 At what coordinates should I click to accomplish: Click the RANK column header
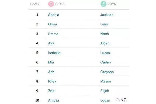pyautogui.click(x=35, y=4)
